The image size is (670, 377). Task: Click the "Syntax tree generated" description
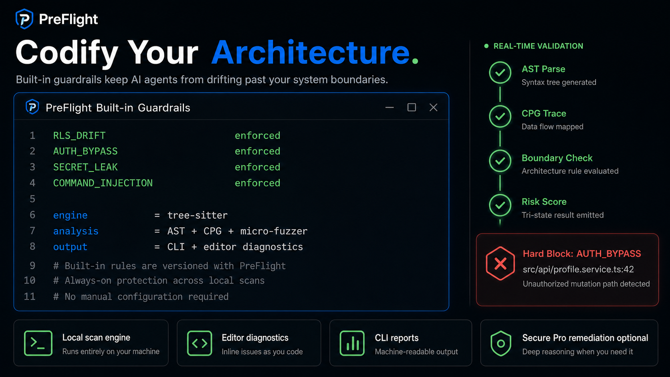click(559, 82)
